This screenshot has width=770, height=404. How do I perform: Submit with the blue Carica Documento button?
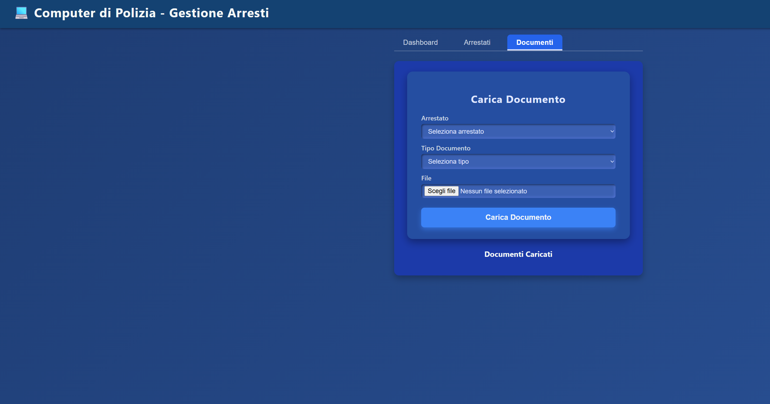[x=518, y=217]
